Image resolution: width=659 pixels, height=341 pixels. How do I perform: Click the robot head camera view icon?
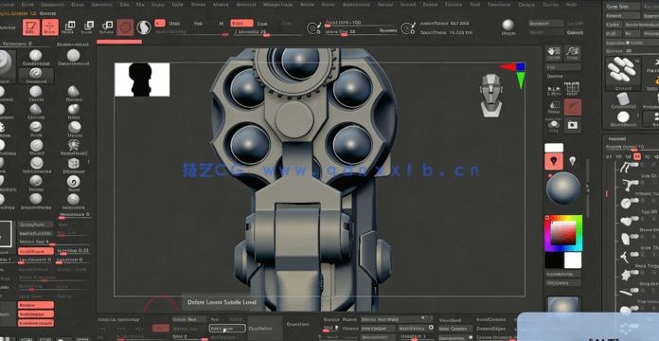(490, 96)
